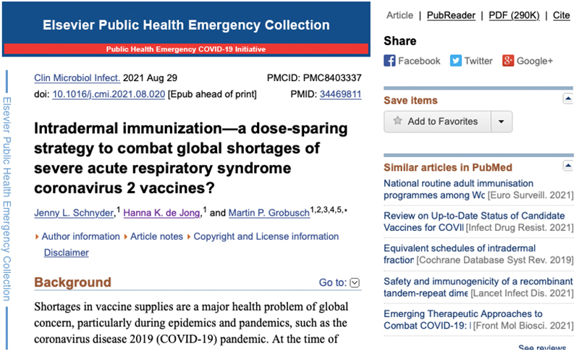Click the star icon in Add to Favorites
The height and width of the screenshot is (362, 579).
(x=397, y=121)
